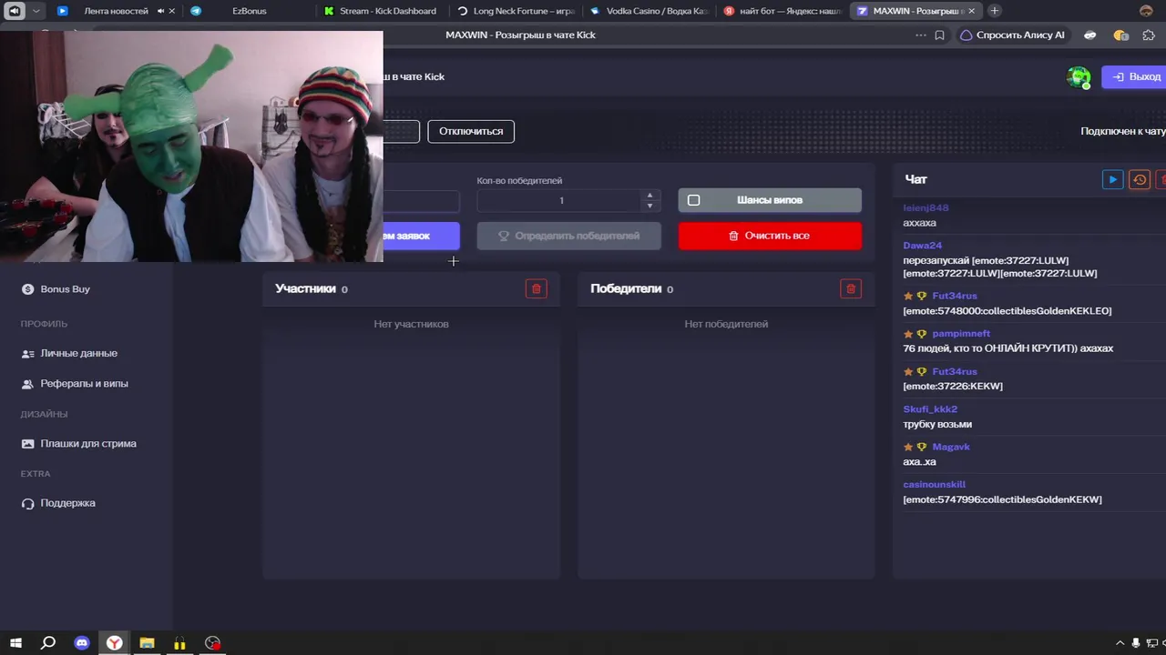Click the "Нет участников" text
The height and width of the screenshot is (655, 1166).
tap(411, 324)
